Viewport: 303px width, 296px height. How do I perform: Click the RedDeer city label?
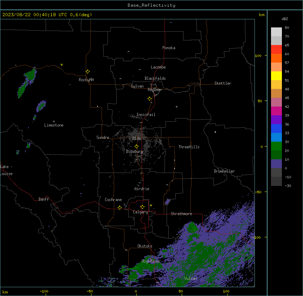pos(155,90)
